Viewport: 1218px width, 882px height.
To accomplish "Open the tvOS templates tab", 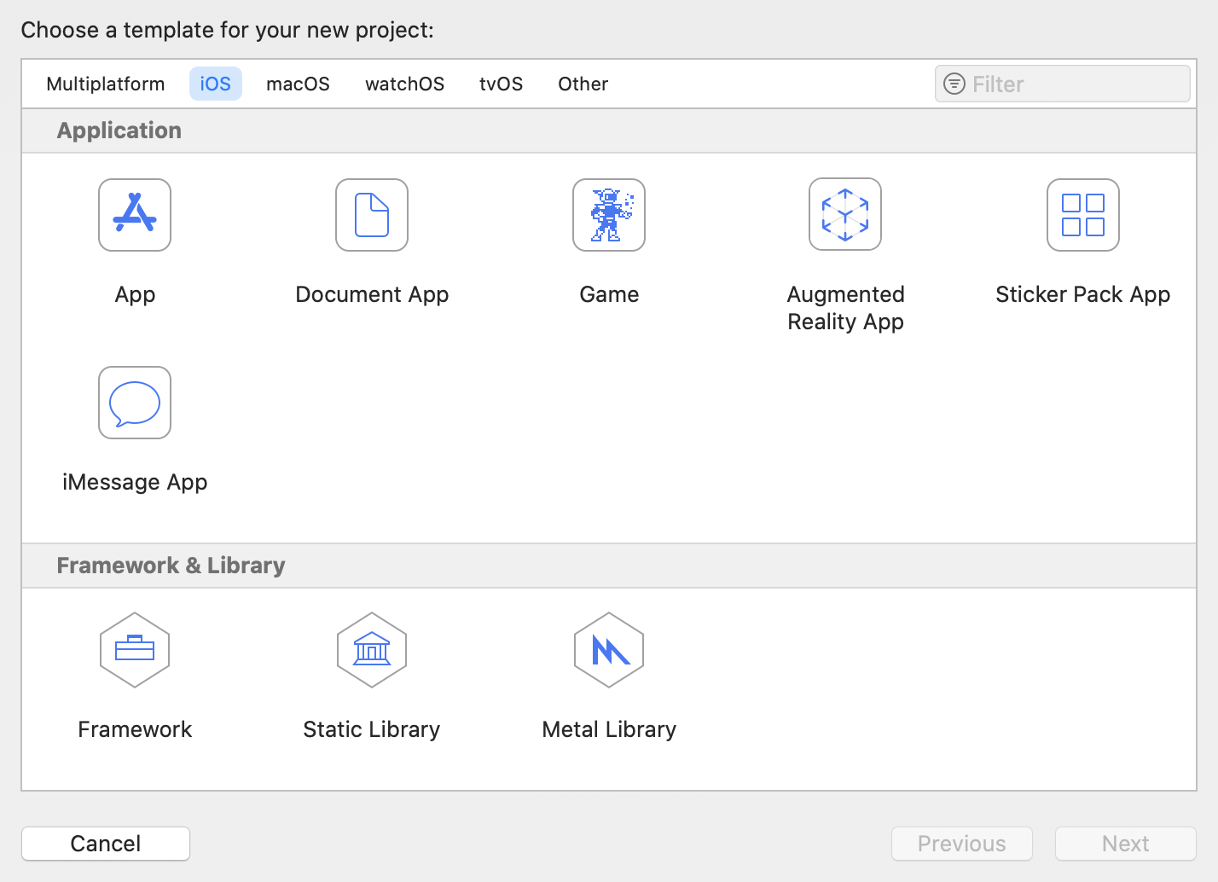I will click(x=502, y=84).
